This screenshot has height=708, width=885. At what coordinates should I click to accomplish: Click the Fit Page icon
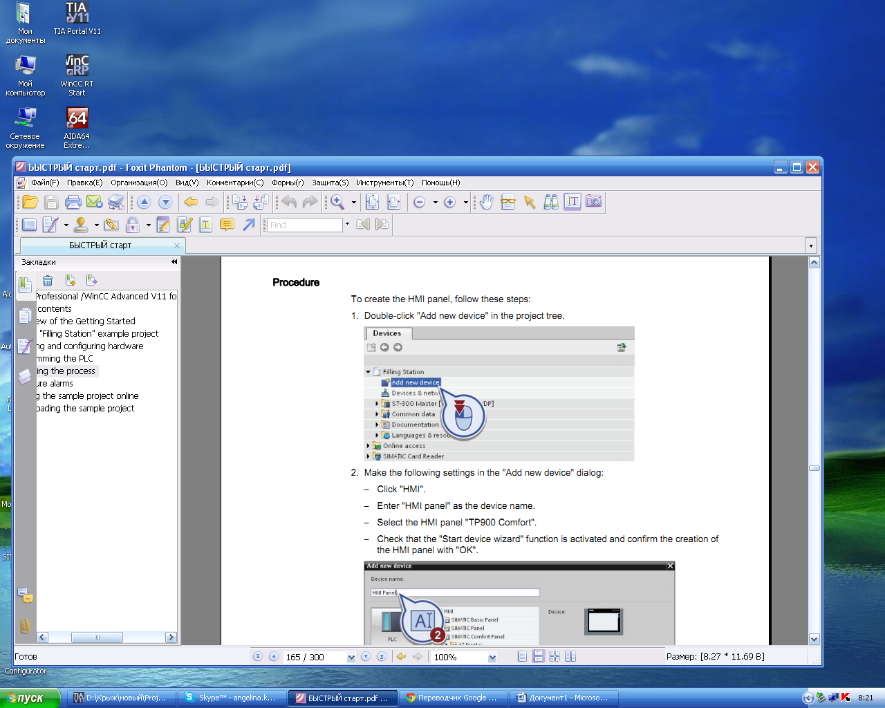tap(372, 202)
